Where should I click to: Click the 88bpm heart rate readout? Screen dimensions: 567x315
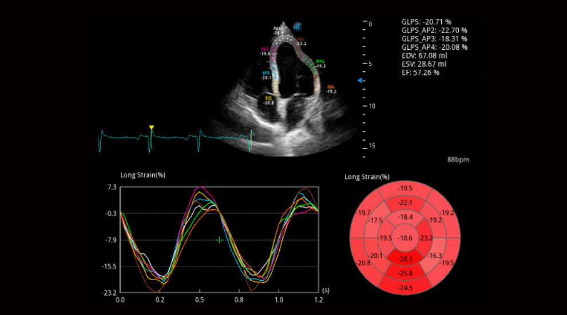click(x=458, y=159)
